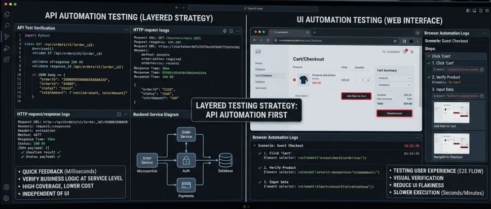Screen dimensions: 491x209
Task: Open the Search icon in the activity bar
Action: pyautogui.click(x=6, y=26)
